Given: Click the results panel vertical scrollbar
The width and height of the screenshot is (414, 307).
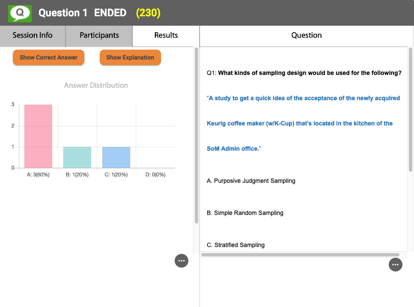Looking at the screenshot, I should coord(197,135).
